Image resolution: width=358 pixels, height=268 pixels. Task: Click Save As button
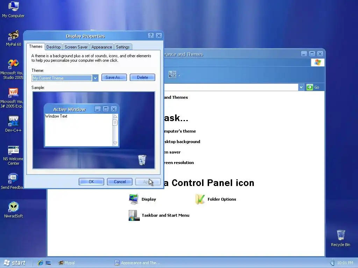(114, 77)
